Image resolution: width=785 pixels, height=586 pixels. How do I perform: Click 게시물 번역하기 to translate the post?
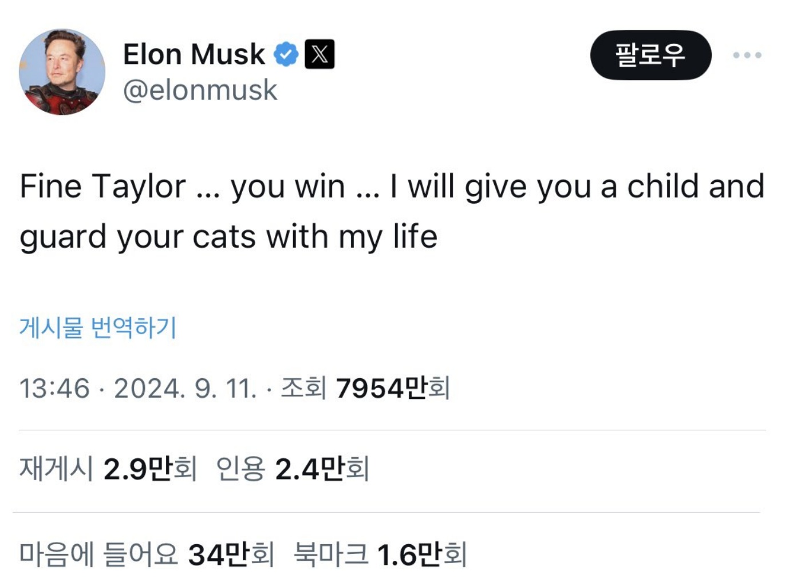pyautogui.click(x=98, y=327)
